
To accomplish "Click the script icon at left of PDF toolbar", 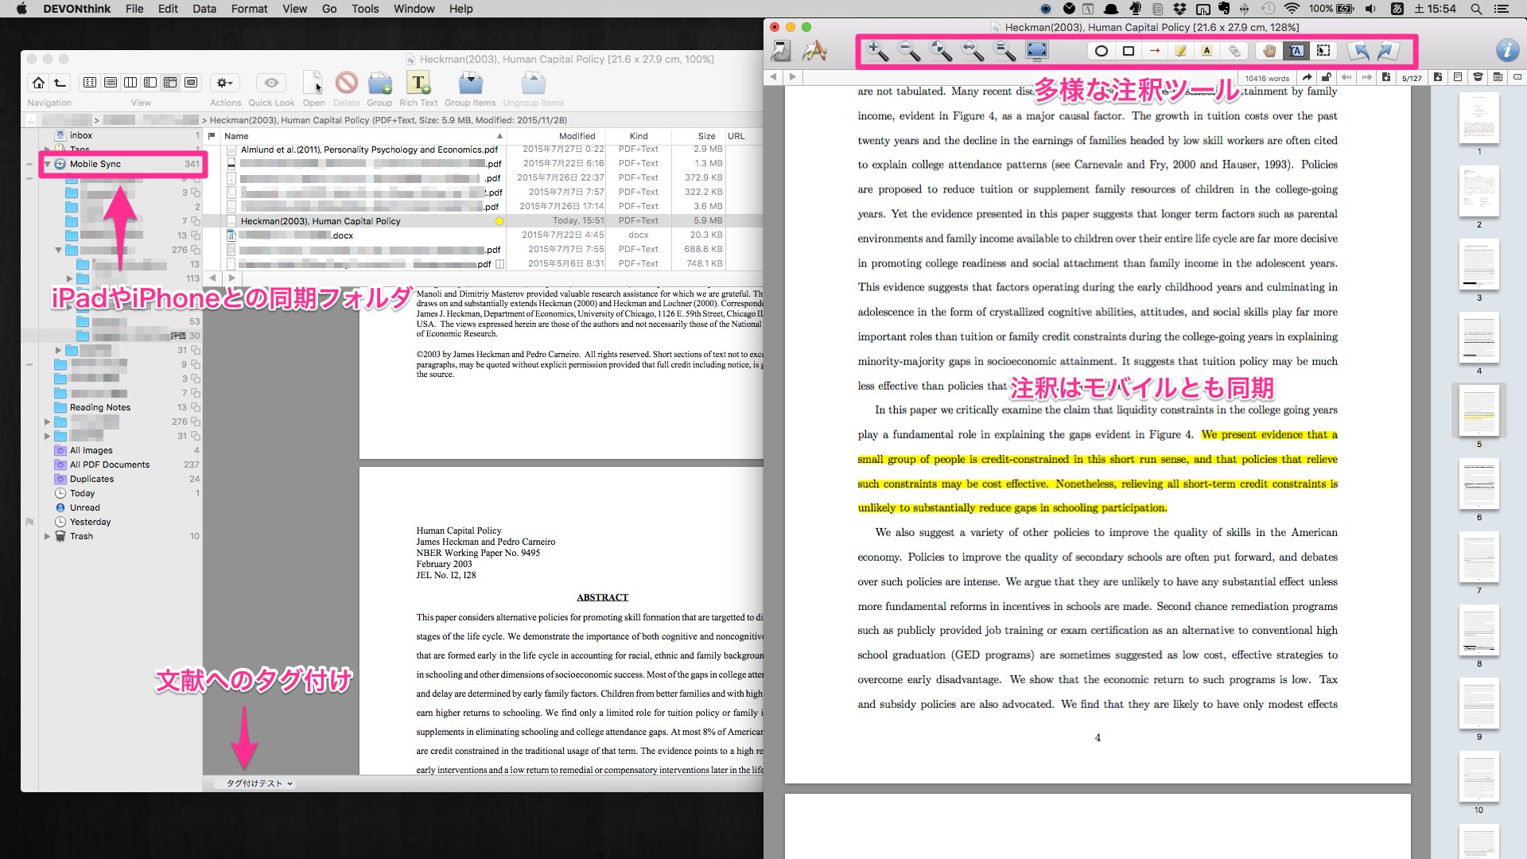I will [x=781, y=51].
